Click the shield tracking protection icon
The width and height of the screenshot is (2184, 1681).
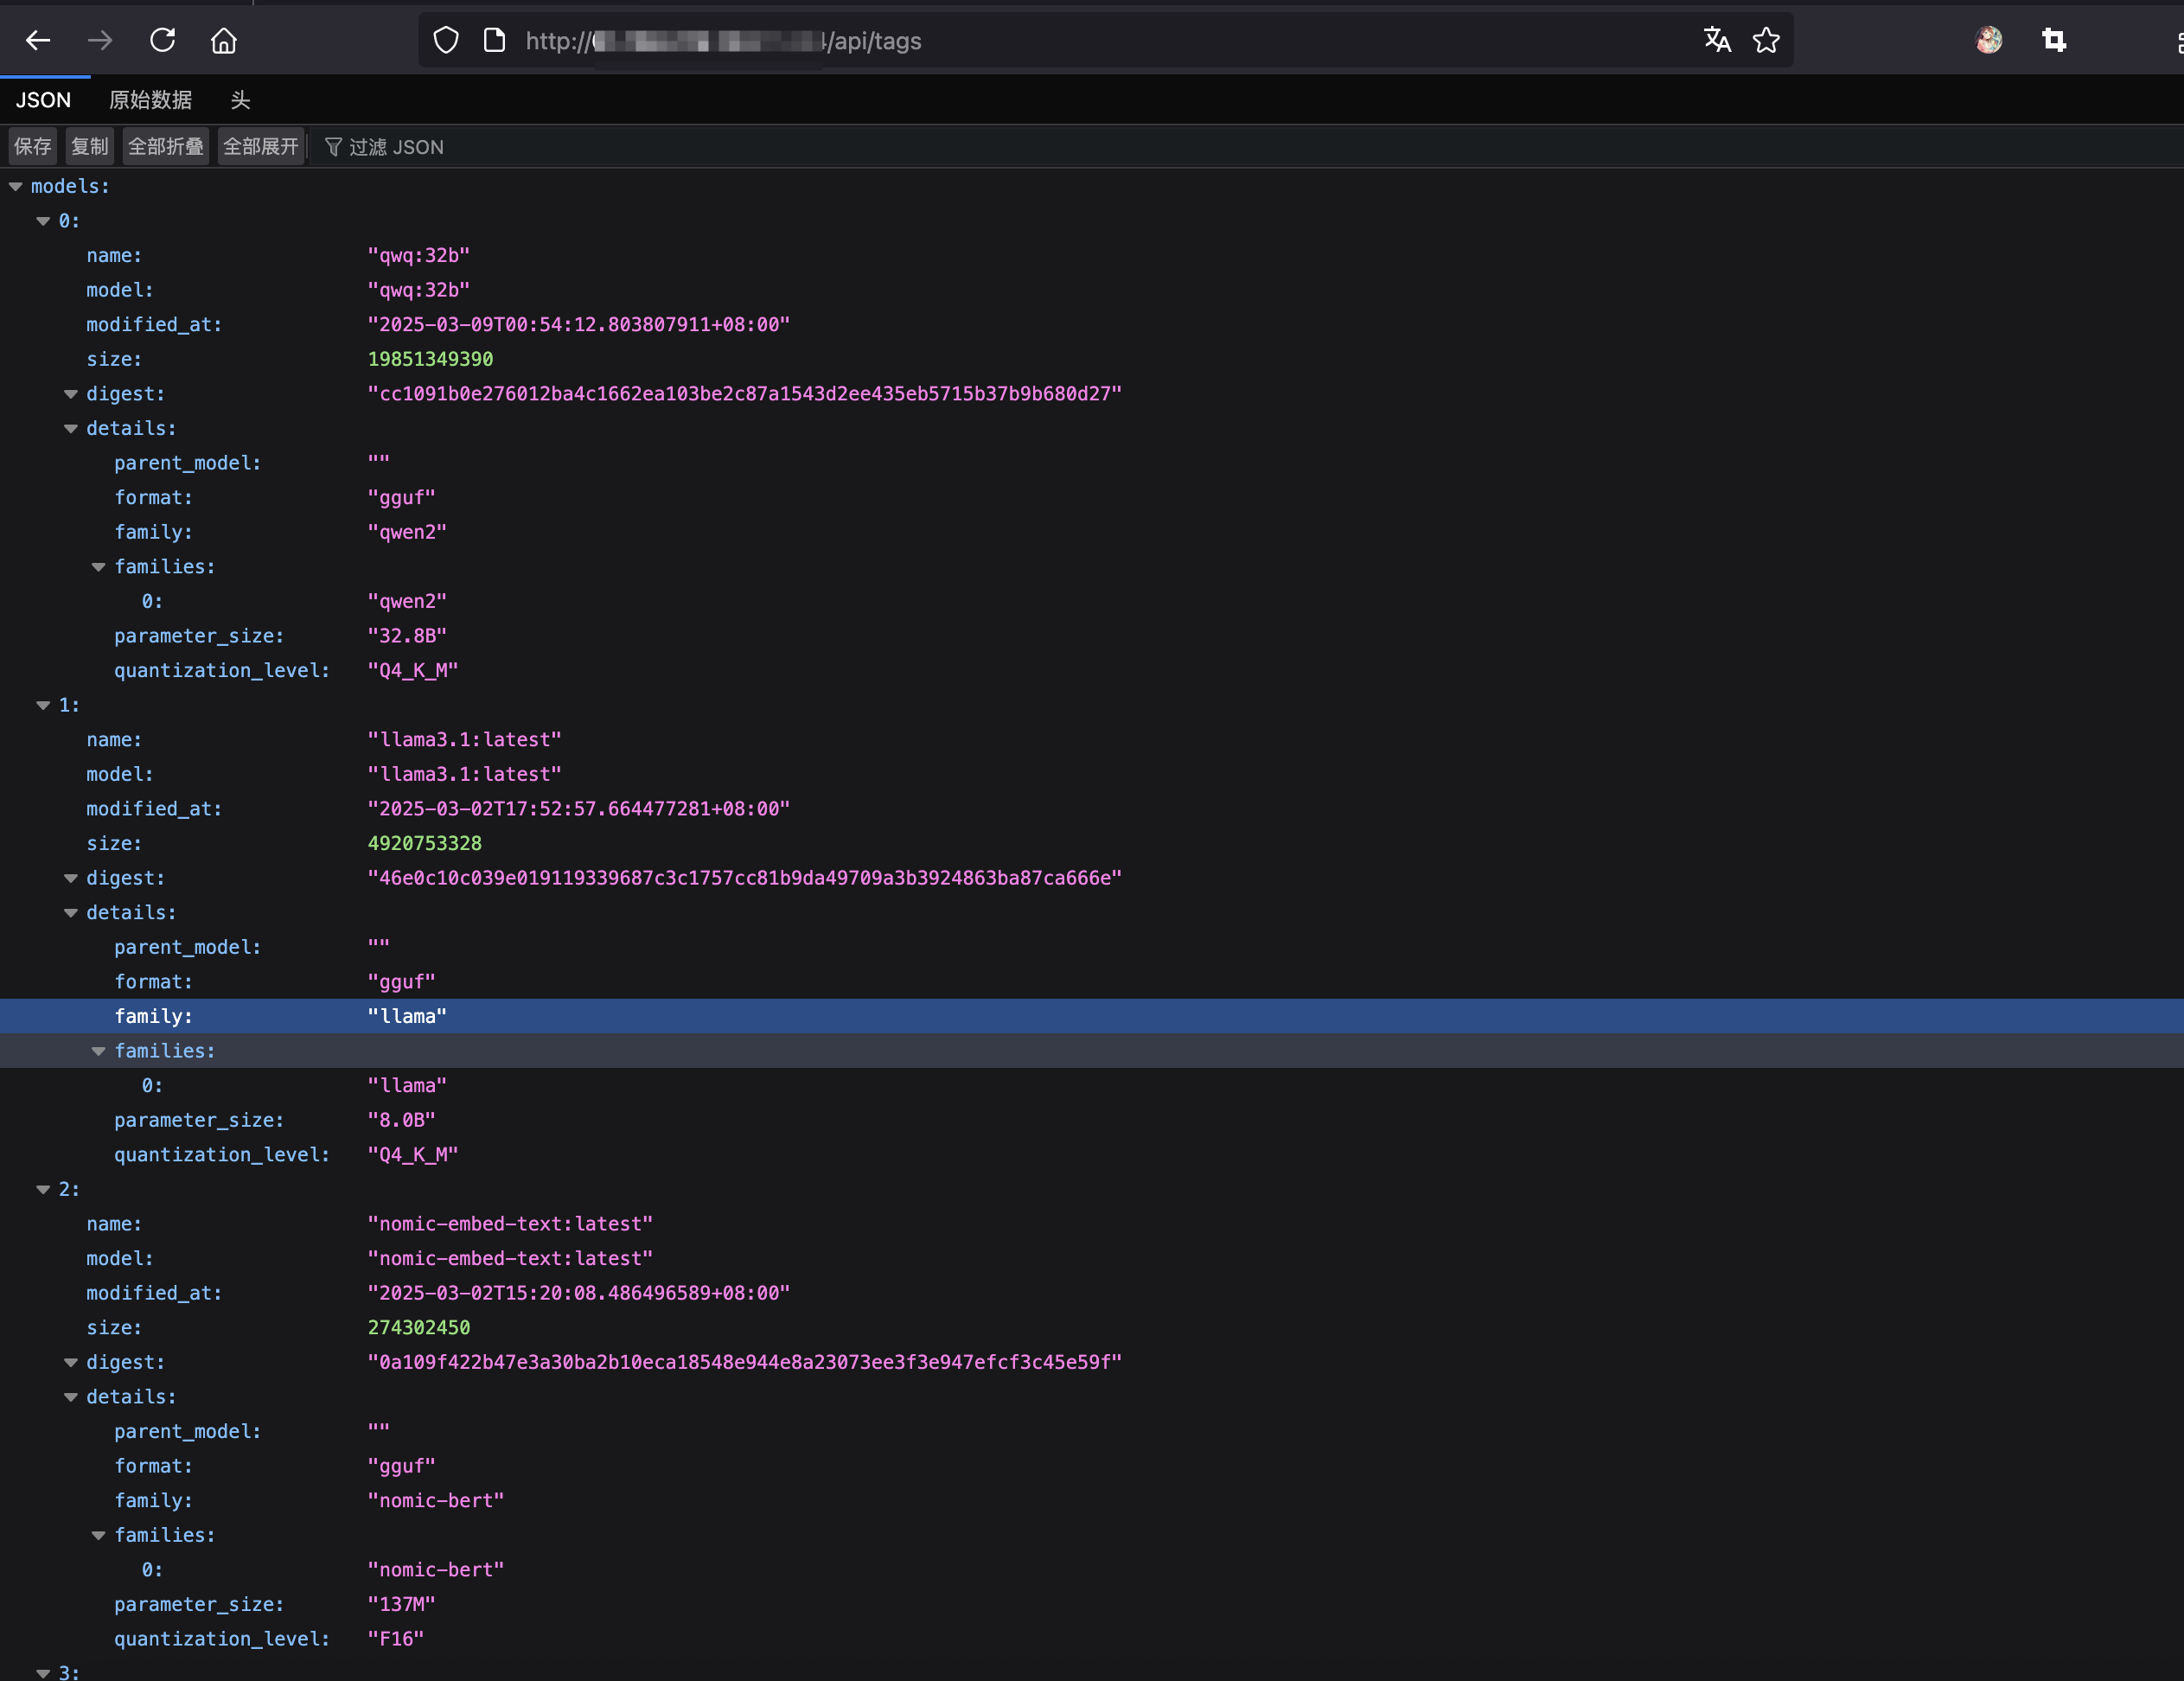tap(446, 40)
